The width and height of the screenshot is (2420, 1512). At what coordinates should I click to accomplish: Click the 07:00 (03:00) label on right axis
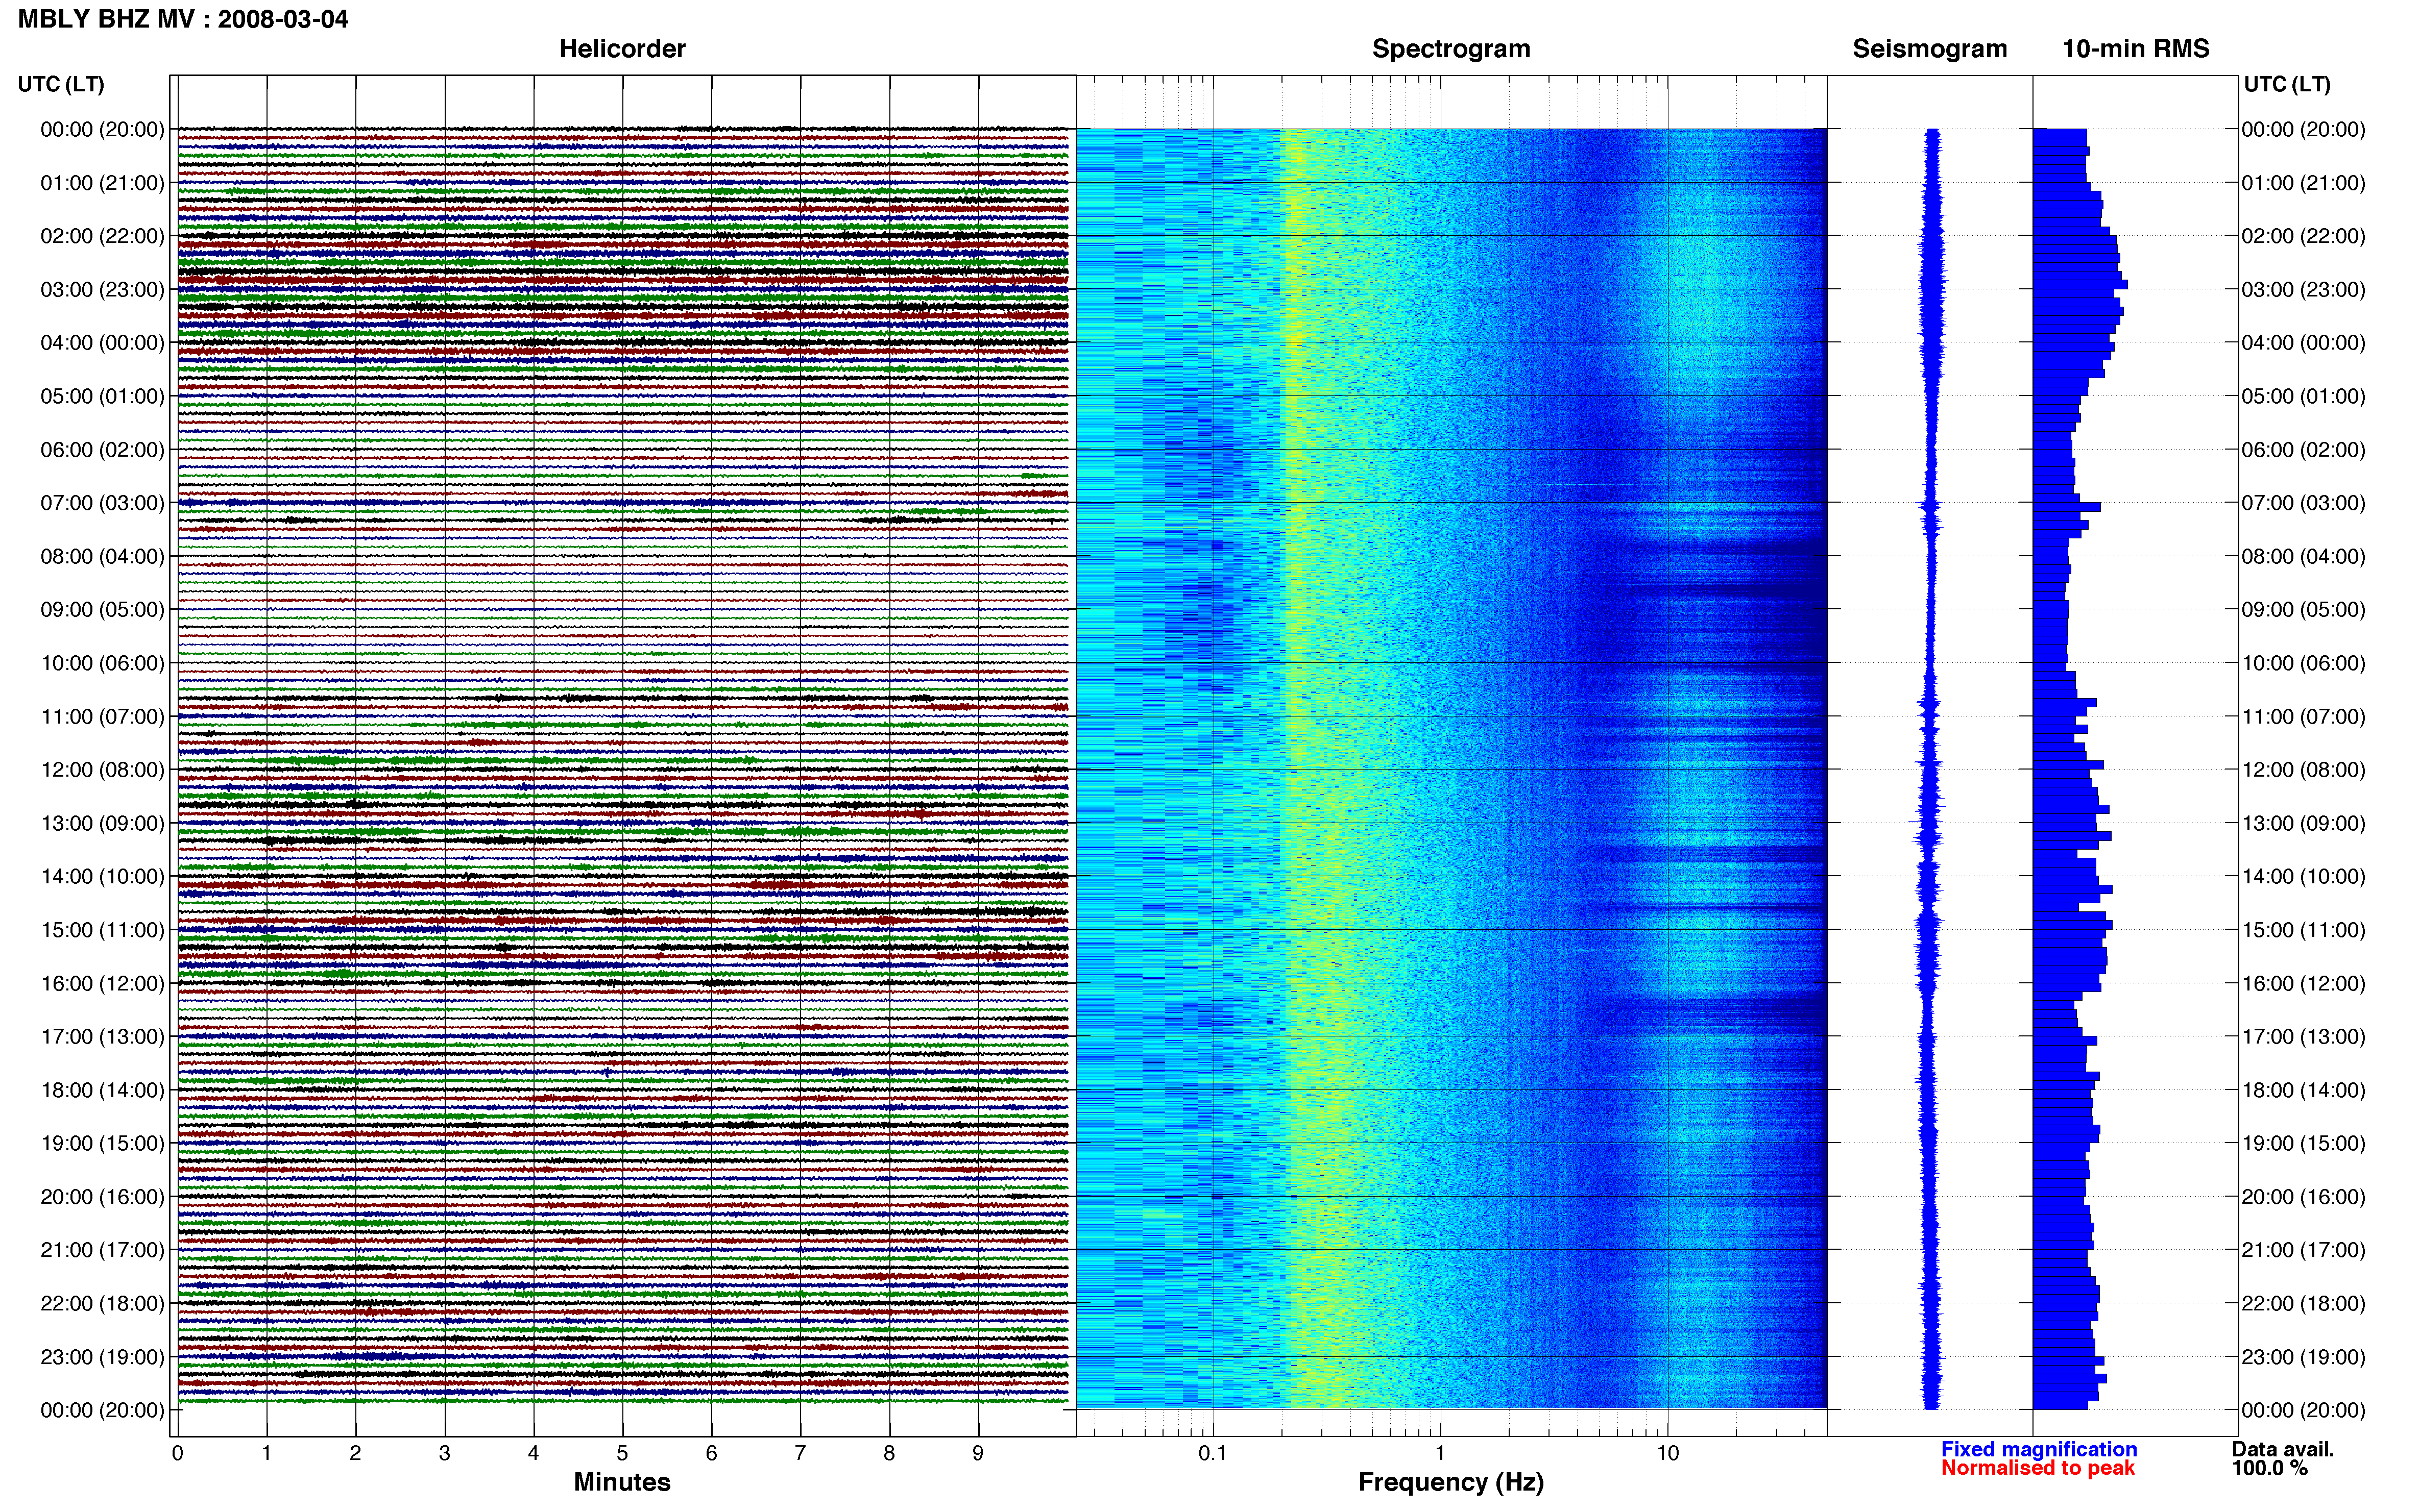(2303, 503)
